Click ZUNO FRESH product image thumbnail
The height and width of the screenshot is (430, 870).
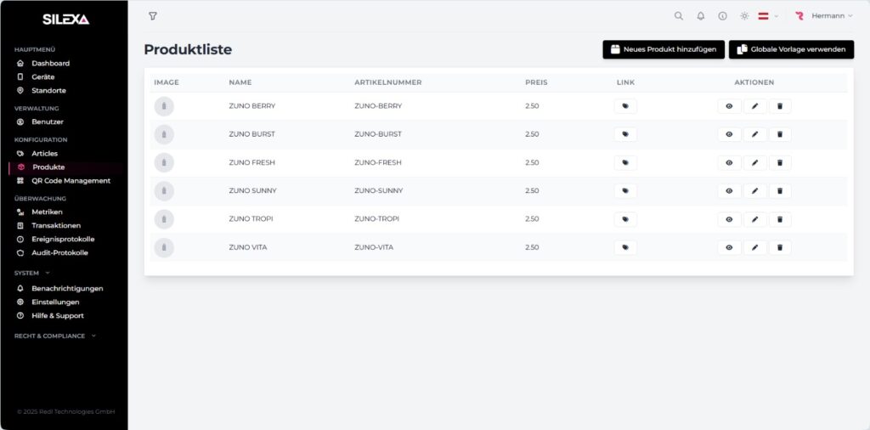164,162
